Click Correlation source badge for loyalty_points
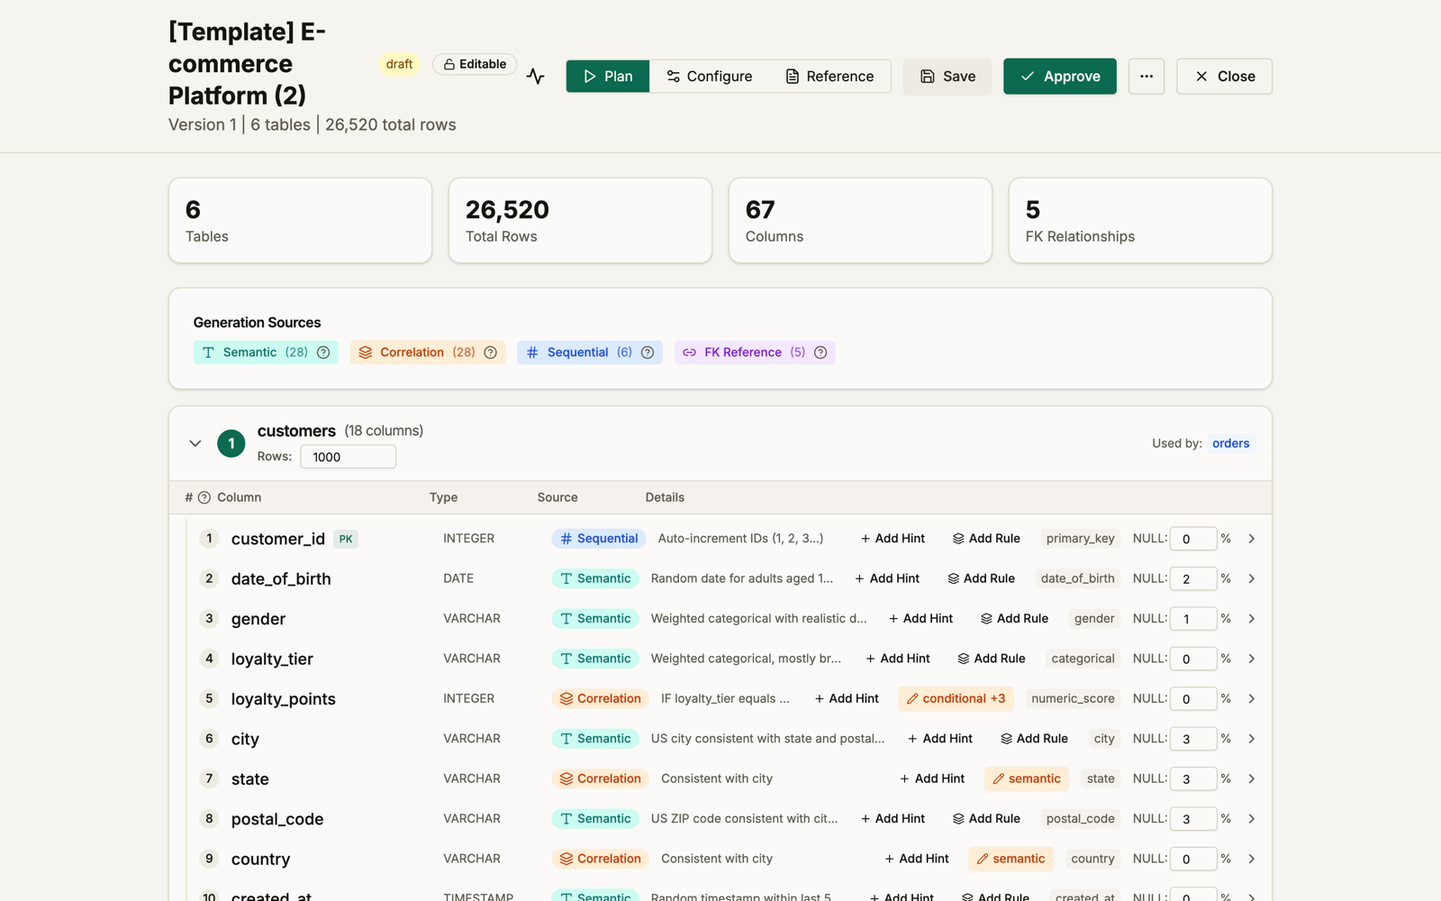This screenshot has height=901, width=1441. click(601, 699)
